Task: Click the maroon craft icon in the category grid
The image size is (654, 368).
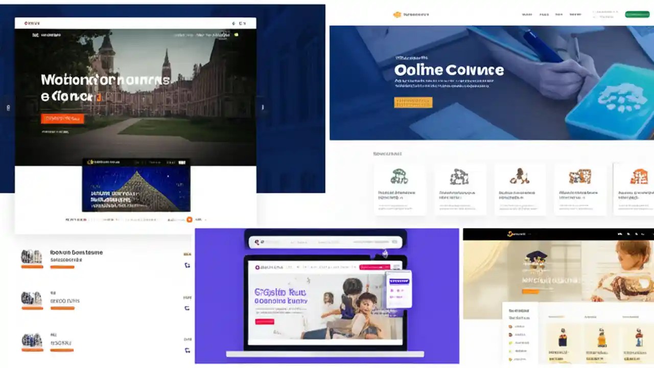Action: pos(520,176)
